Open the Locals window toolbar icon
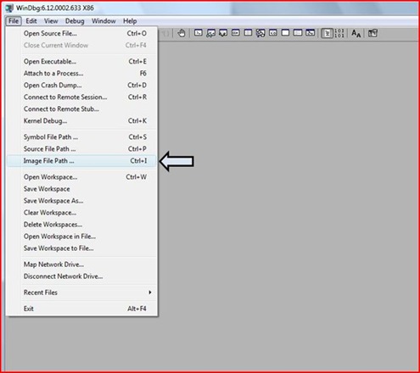Screen dimensions: 420x373 (x=223, y=33)
